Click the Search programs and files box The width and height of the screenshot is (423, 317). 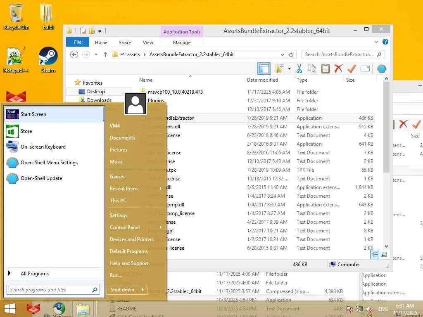coord(53,290)
